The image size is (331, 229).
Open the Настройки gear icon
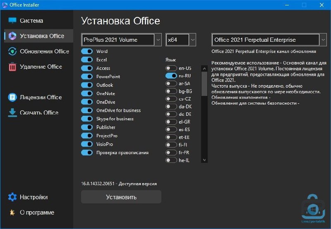pos(12,197)
